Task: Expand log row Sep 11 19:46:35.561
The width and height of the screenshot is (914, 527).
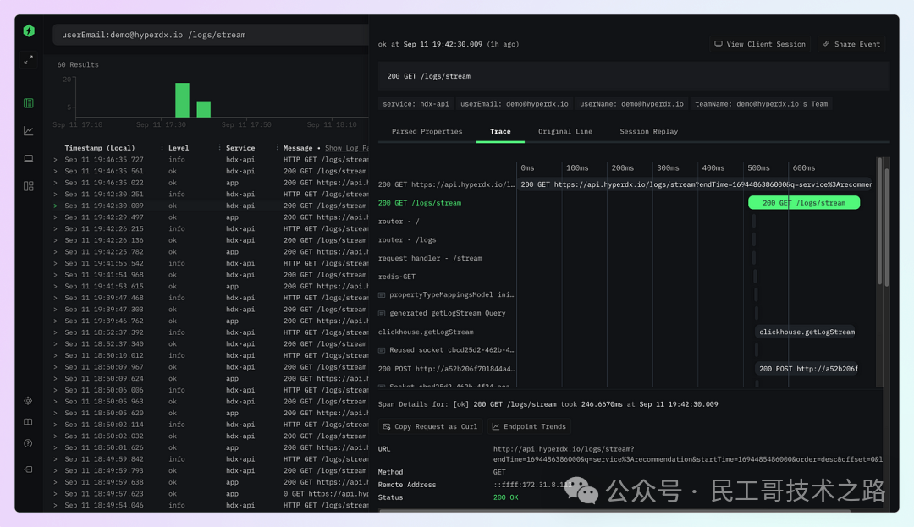Action: (x=55, y=171)
